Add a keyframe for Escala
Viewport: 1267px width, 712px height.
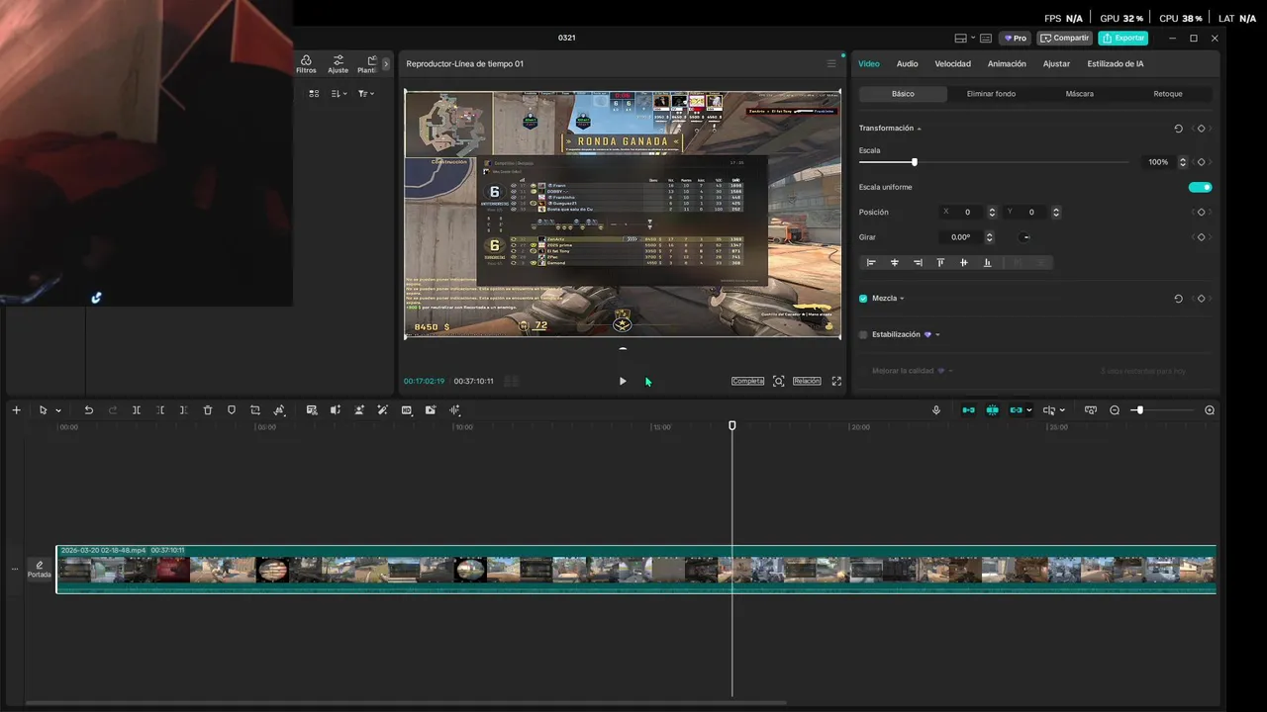(1202, 162)
